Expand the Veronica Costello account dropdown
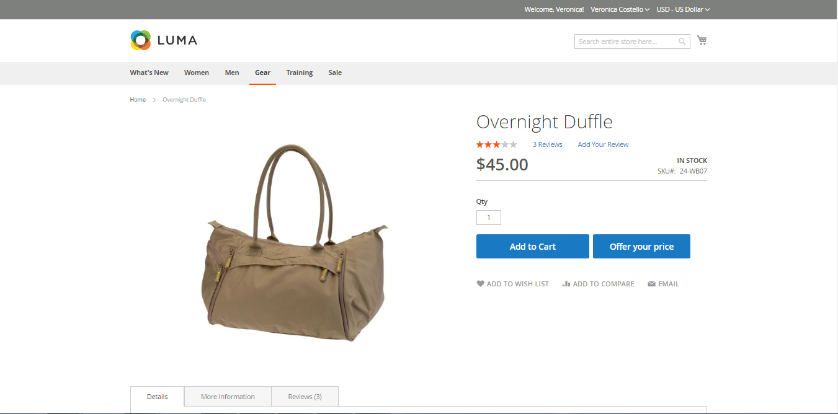 pos(620,9)
